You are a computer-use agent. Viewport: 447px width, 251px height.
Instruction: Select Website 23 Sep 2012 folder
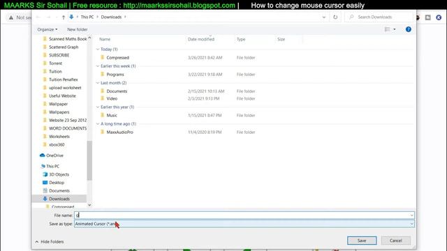point(65,121)
